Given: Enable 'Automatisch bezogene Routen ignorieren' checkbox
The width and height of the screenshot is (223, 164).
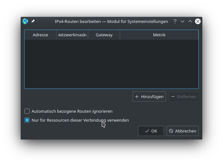Looking at the screenshot, I should pyautogui.click(x=27, y=111).
